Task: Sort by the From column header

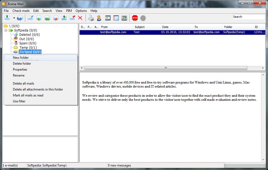Action: tap(116, 27)
